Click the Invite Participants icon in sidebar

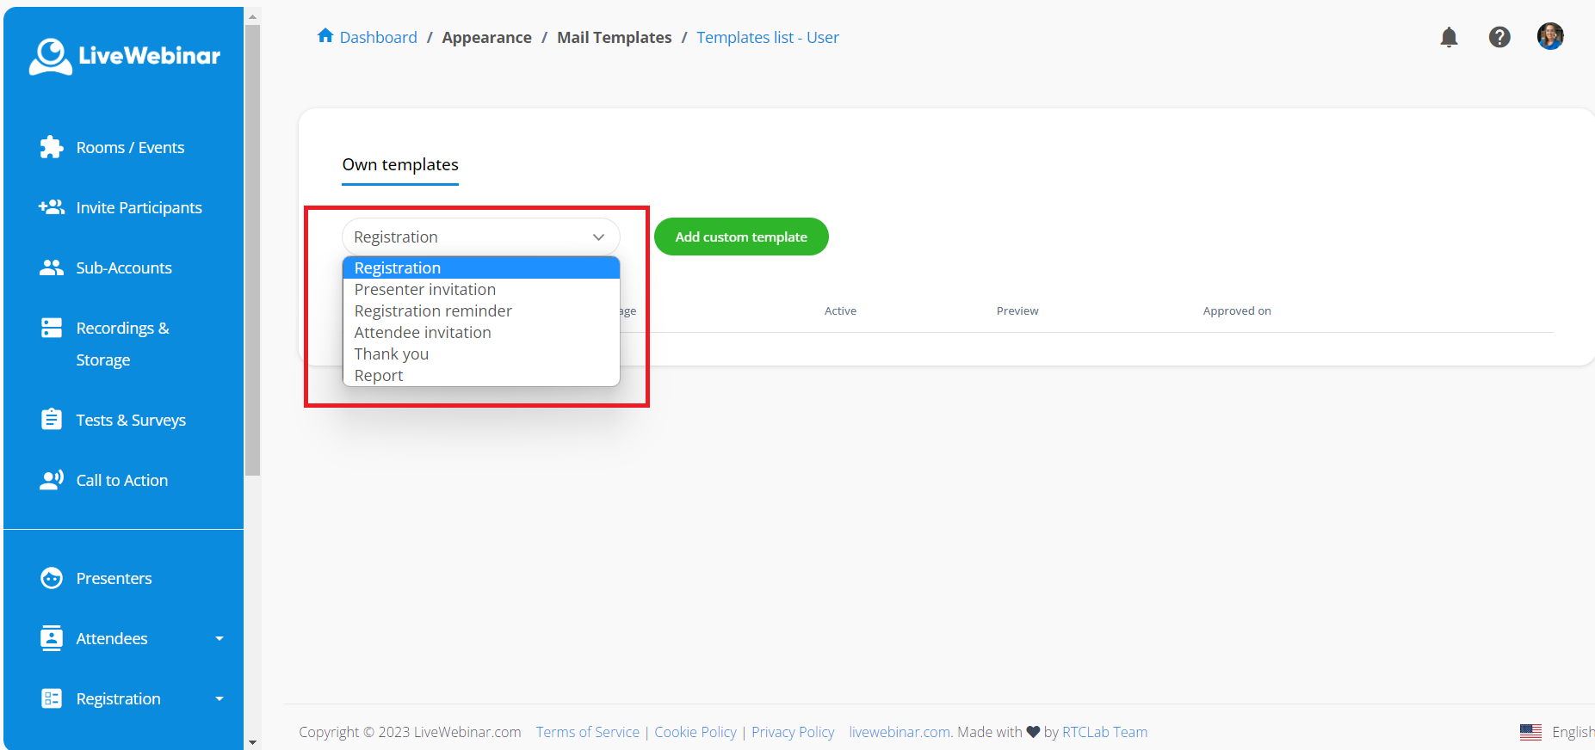click(52, 207)
